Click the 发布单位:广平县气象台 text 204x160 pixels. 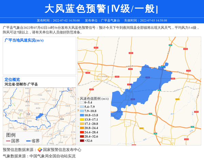[x=102, y=20]
